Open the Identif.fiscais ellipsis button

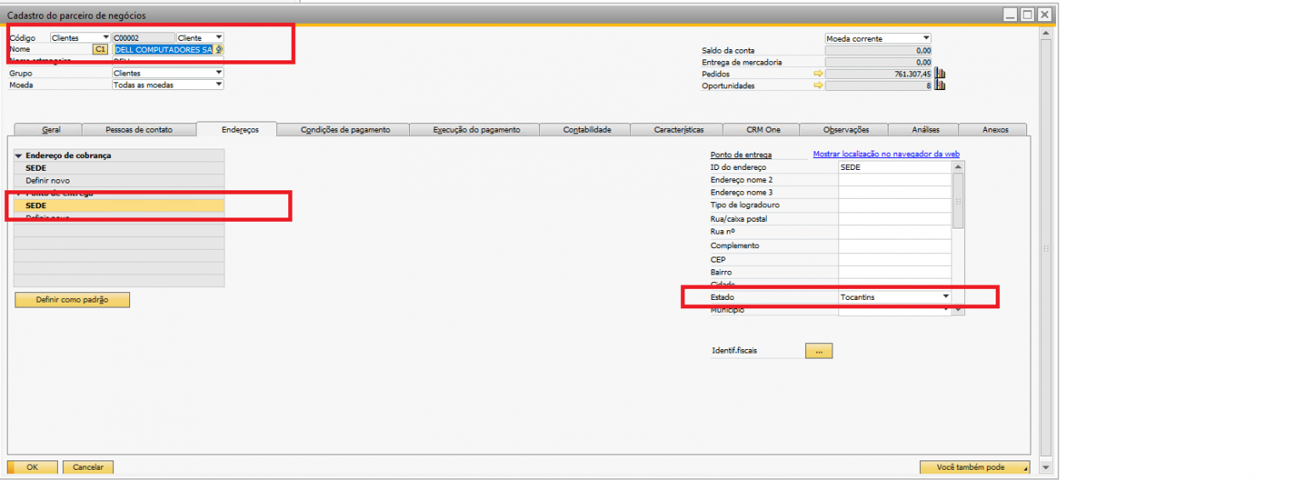pos(818,351)
